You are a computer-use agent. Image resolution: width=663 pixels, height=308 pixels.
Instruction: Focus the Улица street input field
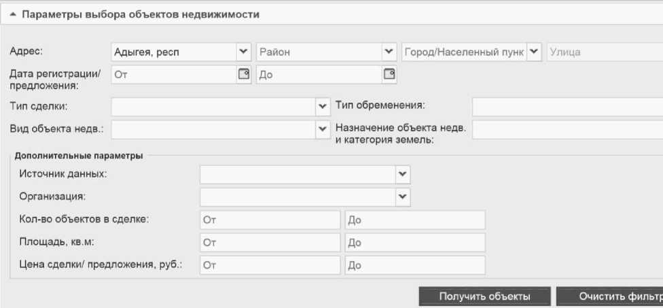pos(605,52)
